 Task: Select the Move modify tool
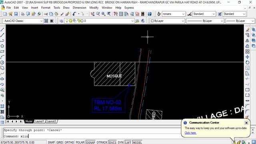247,57
